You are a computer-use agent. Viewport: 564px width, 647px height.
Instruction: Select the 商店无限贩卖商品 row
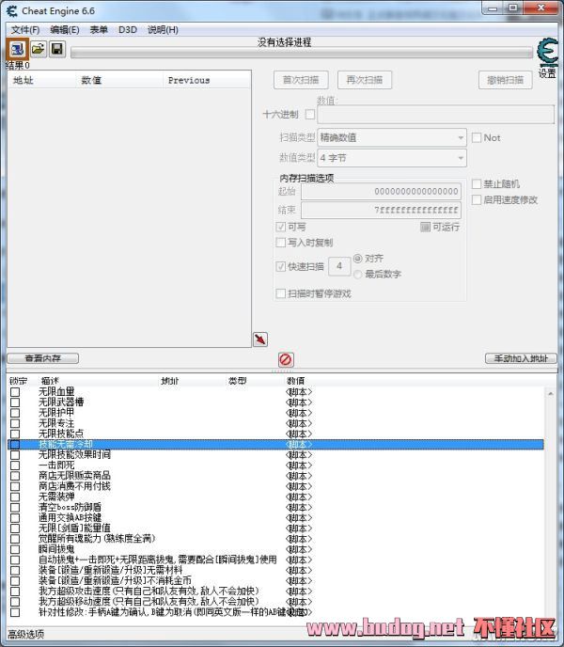pyautogui.click(x=275, y=476)
